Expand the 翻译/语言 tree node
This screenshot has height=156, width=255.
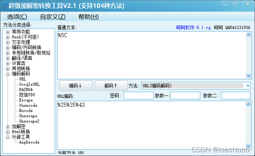pos(8,58)
